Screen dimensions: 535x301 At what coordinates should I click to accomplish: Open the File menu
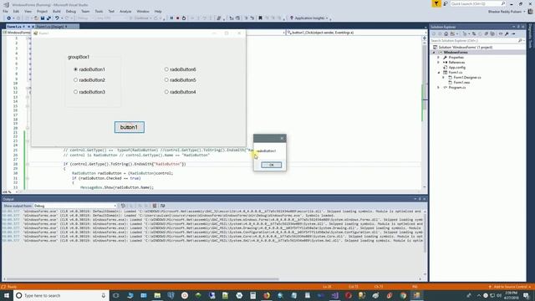pos(6,11)
